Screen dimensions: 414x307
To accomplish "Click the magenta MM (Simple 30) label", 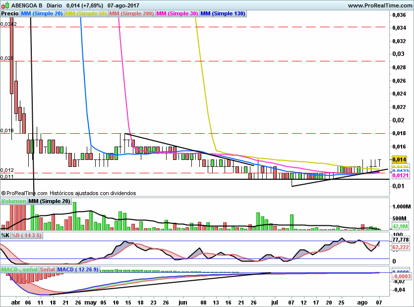I will [177, 14].
